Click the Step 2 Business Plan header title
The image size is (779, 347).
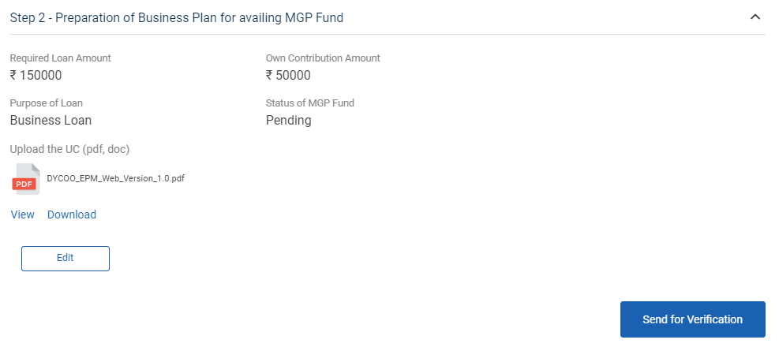tap(176, 17)
